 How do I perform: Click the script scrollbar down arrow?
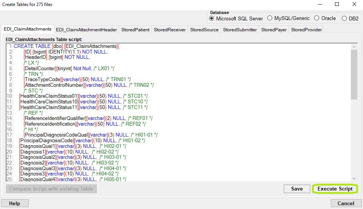tap(354, 178)
